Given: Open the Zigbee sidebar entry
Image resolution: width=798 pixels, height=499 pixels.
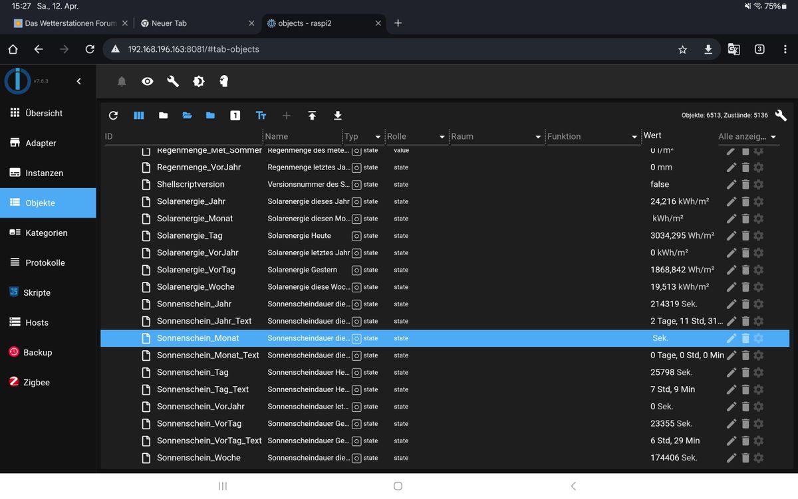Looking at the screenshot, I should 37,382.
